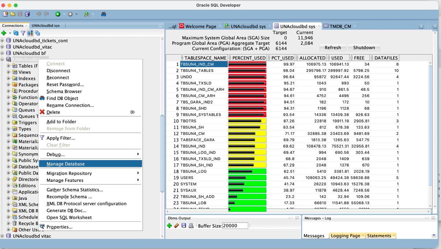Switch to the Welcome Page tab
The height and width of the screenshot is (249, 441).
coord(201,26)
